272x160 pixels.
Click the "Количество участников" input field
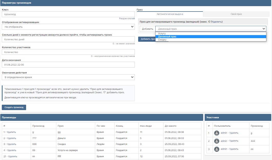pyautogui.click(x=68, y=52)
